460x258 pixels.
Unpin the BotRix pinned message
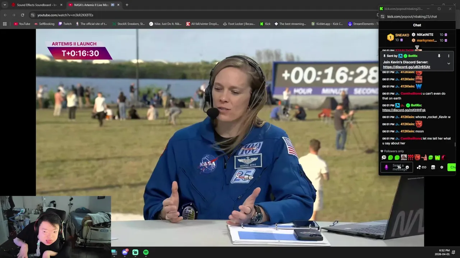click(x=439, y=56)
